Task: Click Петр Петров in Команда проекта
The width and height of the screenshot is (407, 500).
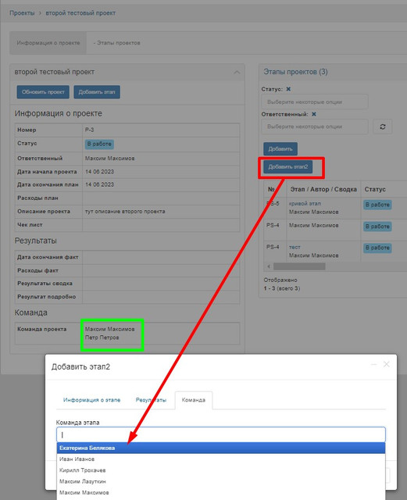Action: [x=102, y=337]
